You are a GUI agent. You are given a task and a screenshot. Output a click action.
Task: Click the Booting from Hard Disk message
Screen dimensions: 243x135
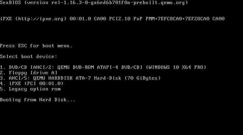coord(38,100)
